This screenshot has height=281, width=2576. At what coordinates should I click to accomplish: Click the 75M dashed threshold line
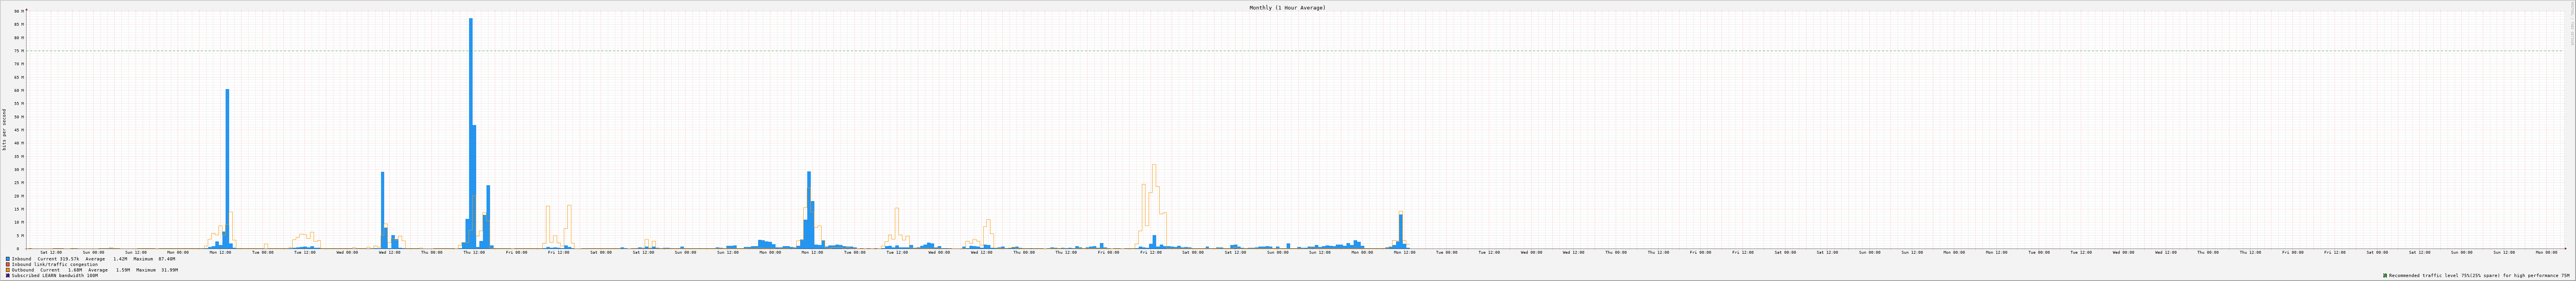coord(1300,51)
